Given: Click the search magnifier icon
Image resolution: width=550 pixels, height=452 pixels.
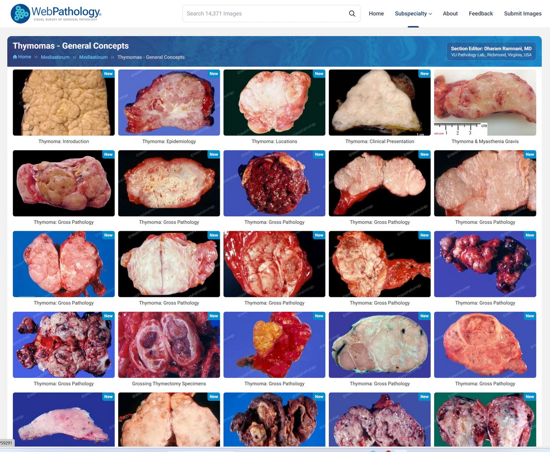Looking at the screenshot, I should click(352, 13).
